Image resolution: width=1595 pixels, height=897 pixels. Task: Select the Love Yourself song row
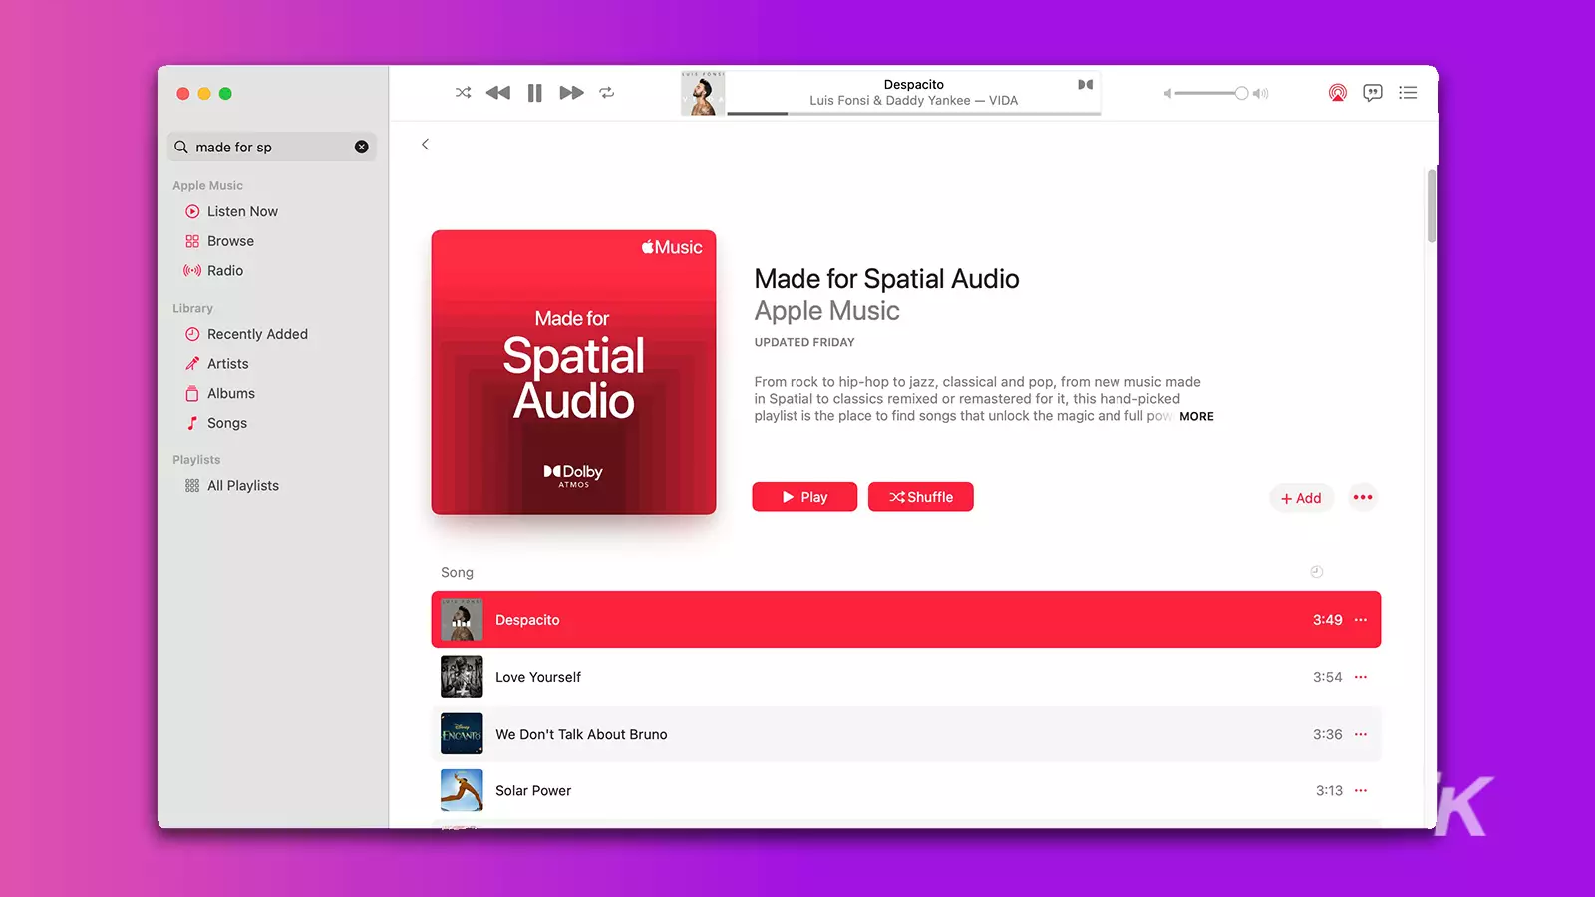(x=906, y=677)
